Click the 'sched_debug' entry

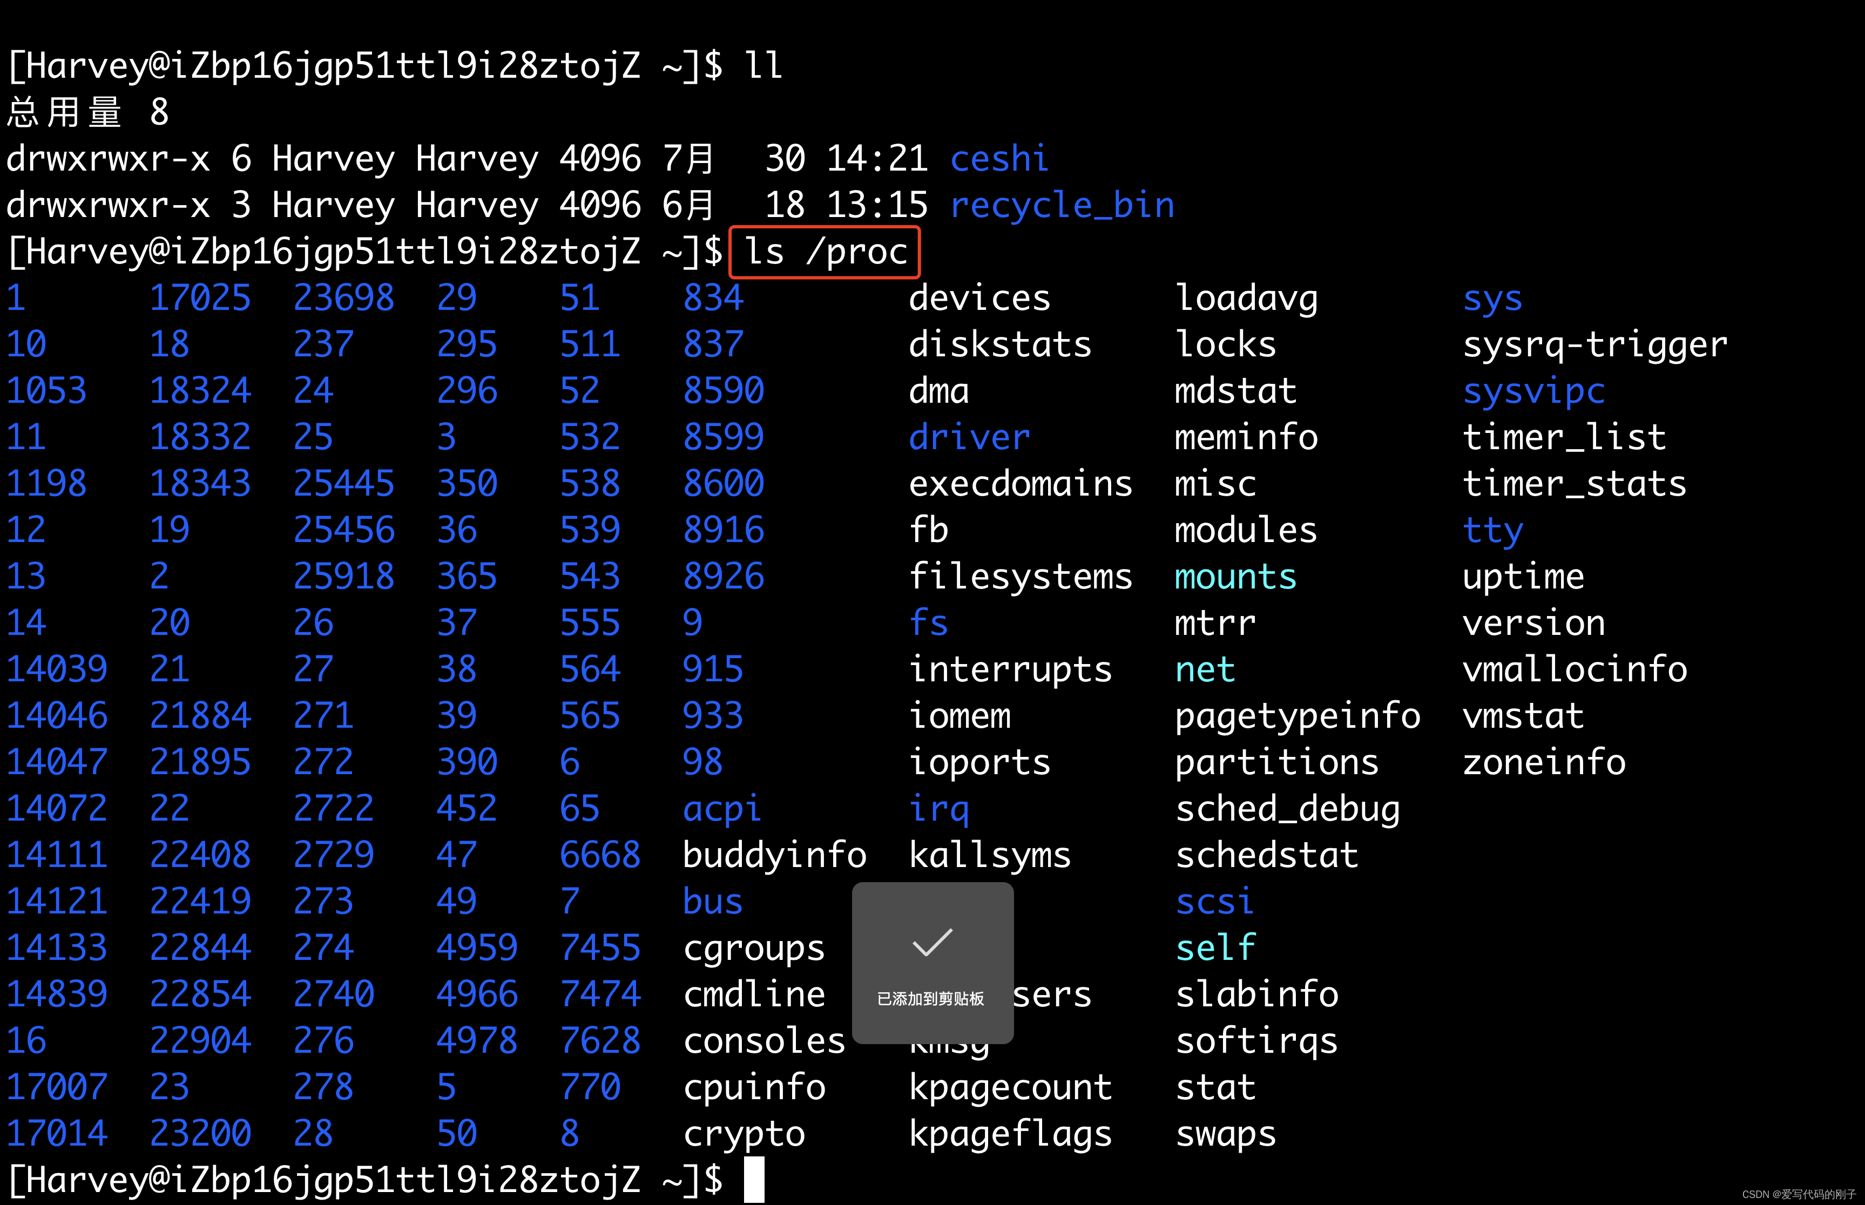coord(1287,809)
